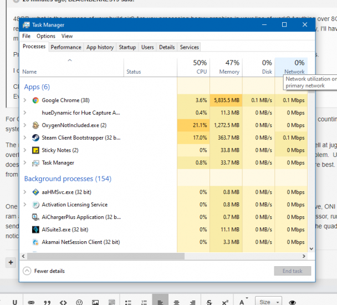Open the font Size dropdown

(268, 302)
